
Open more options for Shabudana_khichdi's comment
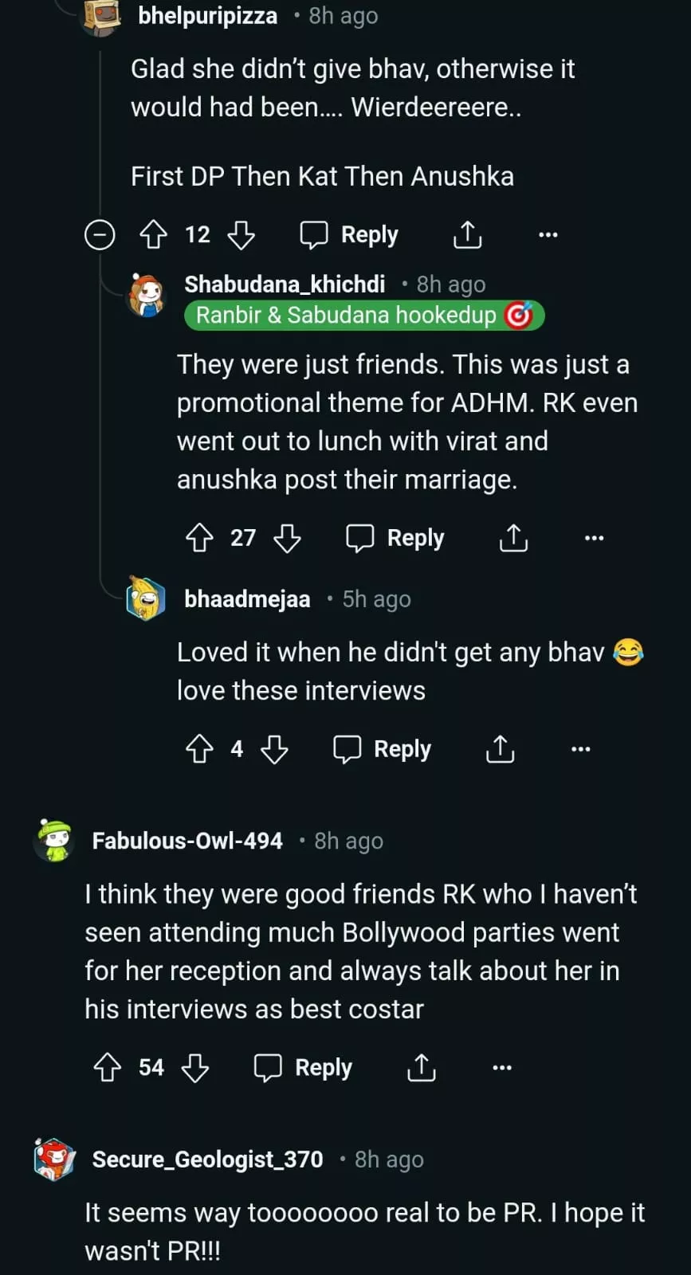point(594,538)
